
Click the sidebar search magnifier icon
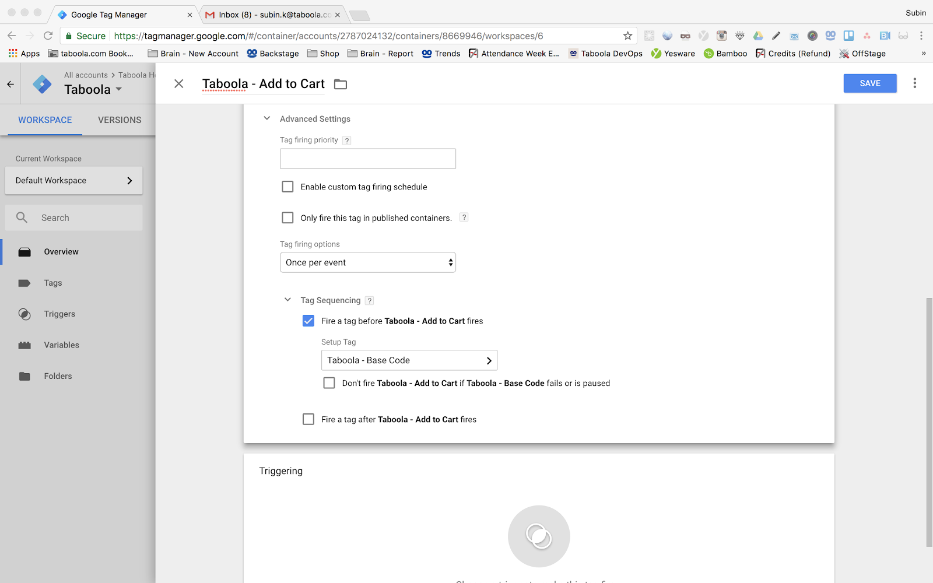[22, 217]
